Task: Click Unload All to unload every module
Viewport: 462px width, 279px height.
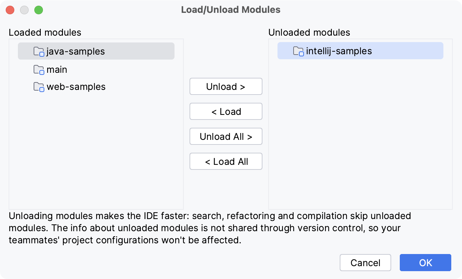Action: (226, 136)
